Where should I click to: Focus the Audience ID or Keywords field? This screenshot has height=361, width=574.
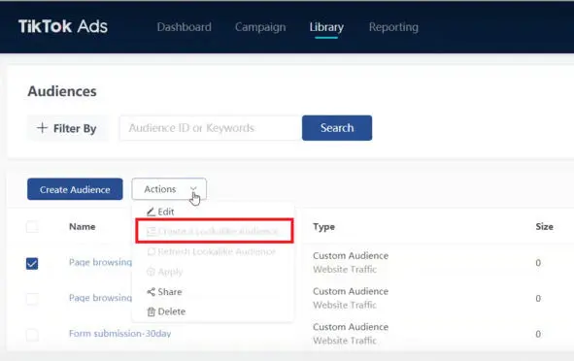(x=211, y=128)
